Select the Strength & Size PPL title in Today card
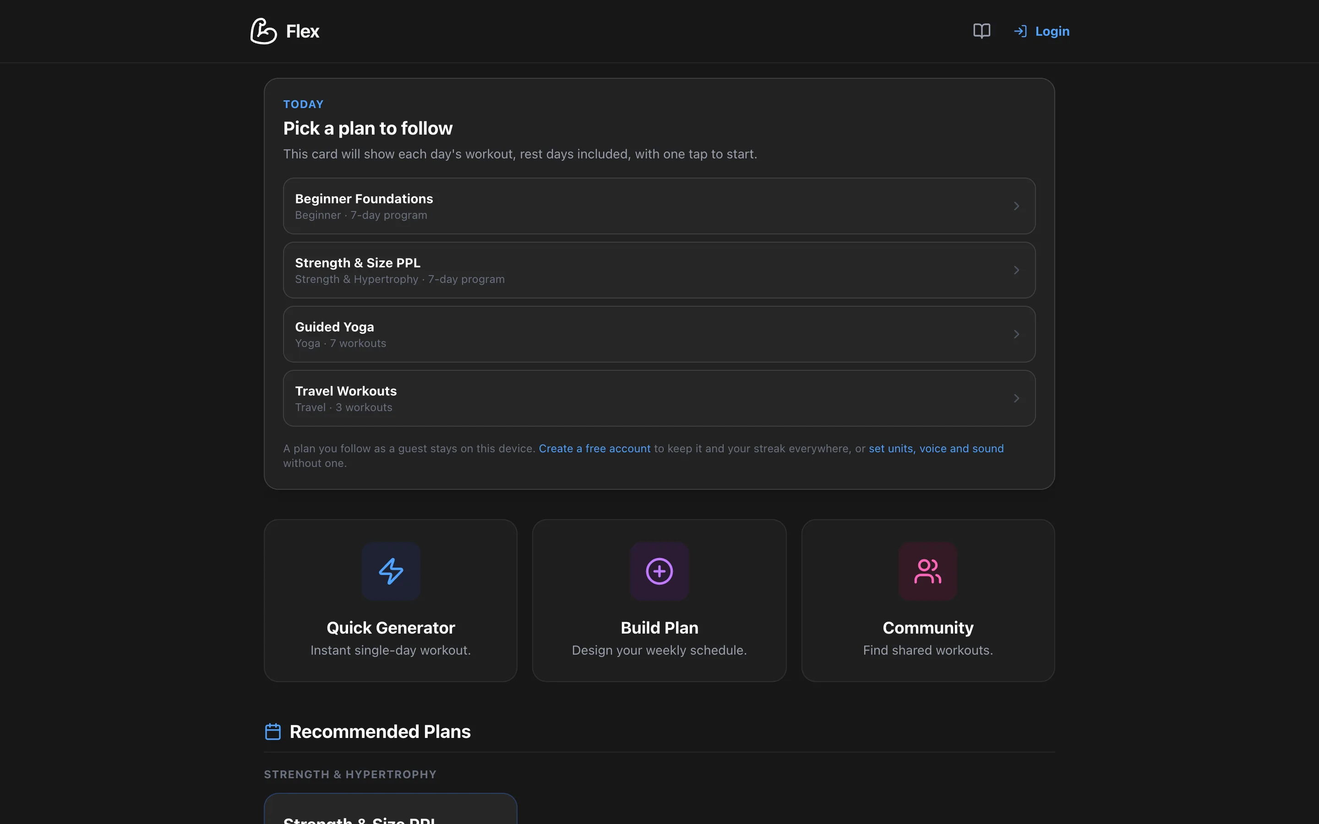 click(x=358, y=263)
